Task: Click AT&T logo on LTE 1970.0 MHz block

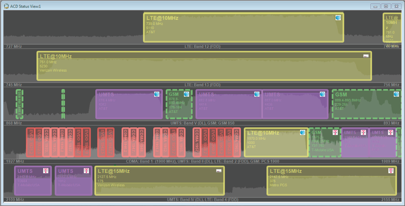Action: pos(303,132)
